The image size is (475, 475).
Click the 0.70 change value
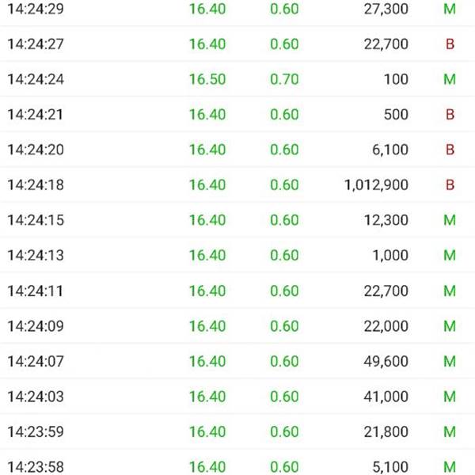284,79
